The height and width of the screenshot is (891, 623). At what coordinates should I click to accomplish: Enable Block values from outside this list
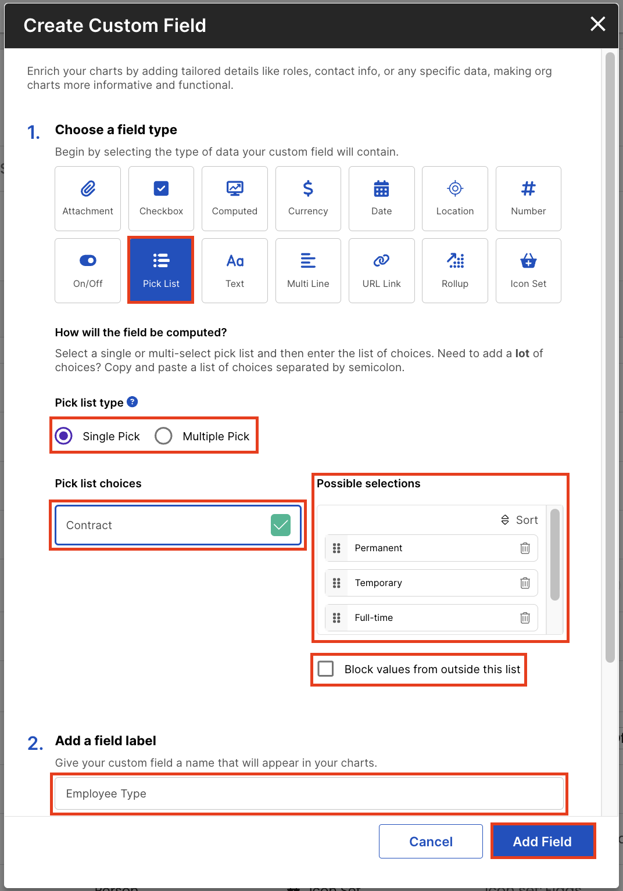pos(325,669)
